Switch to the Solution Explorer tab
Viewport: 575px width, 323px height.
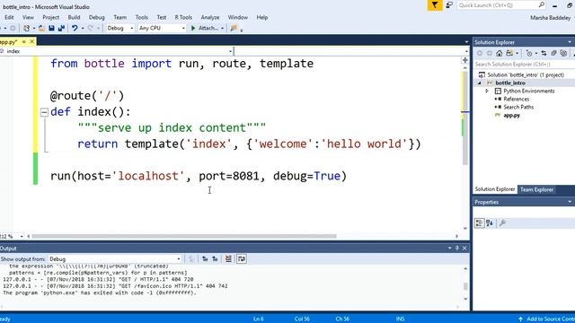tap(495, 189)
